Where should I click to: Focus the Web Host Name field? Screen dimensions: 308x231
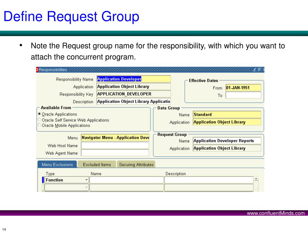pos(115,145)
